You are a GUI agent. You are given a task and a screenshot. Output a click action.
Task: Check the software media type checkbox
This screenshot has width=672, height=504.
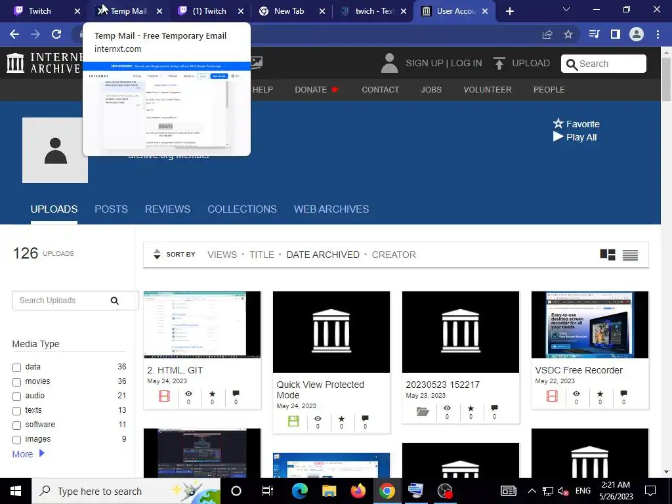(16, 425)
